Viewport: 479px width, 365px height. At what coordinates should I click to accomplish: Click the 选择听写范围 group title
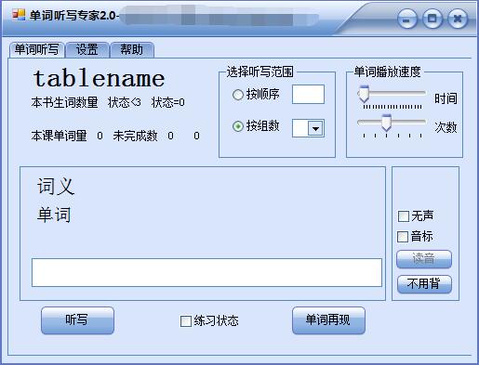259,72
